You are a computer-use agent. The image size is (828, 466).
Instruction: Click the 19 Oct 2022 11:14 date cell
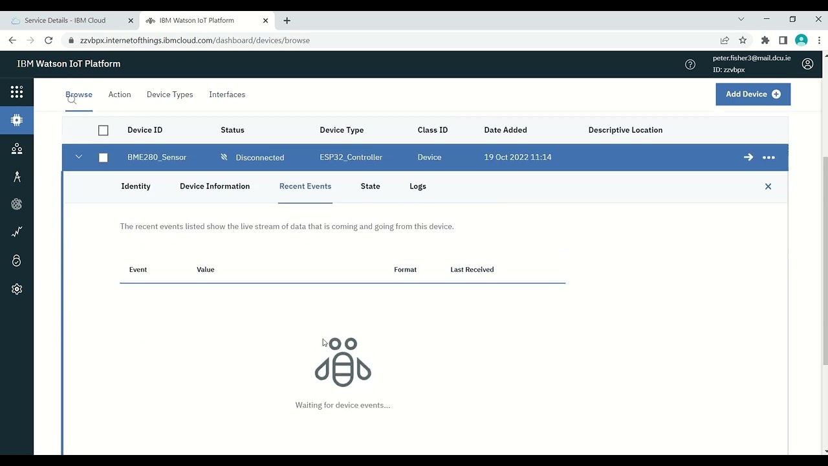coord(517,157)
